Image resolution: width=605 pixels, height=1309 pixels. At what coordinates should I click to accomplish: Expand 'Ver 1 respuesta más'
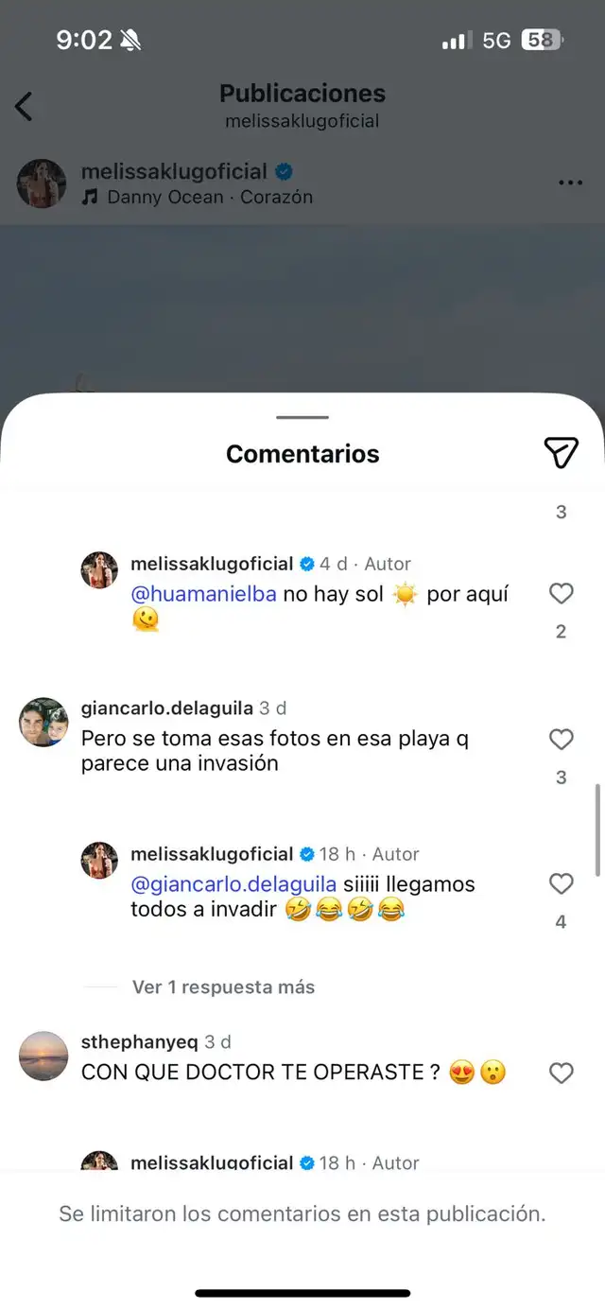coord(227,986)
